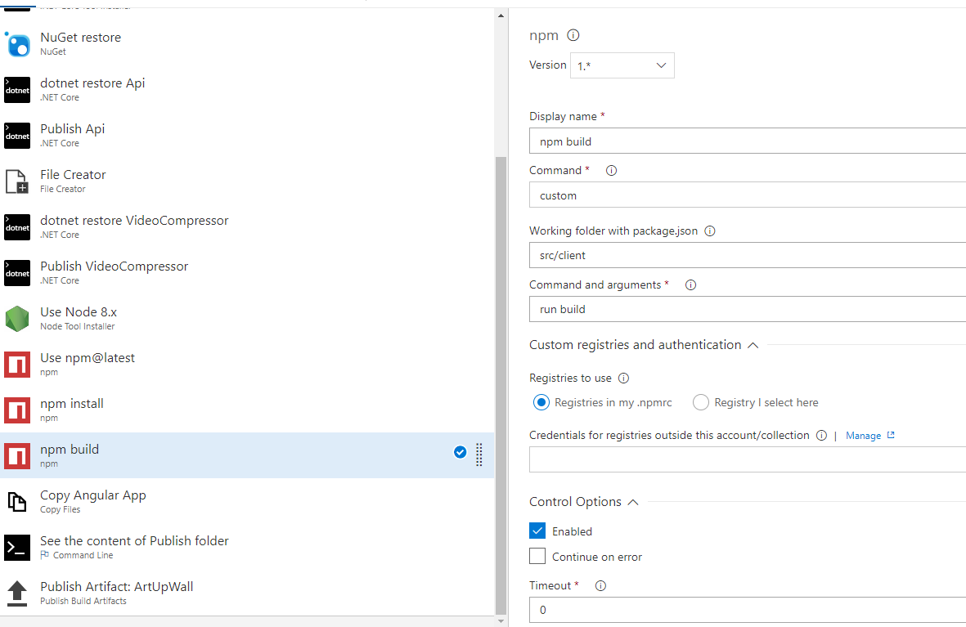Viewport: 966px width, 627px height.
Task: Collapse the Control Options section
Action: 633,503
